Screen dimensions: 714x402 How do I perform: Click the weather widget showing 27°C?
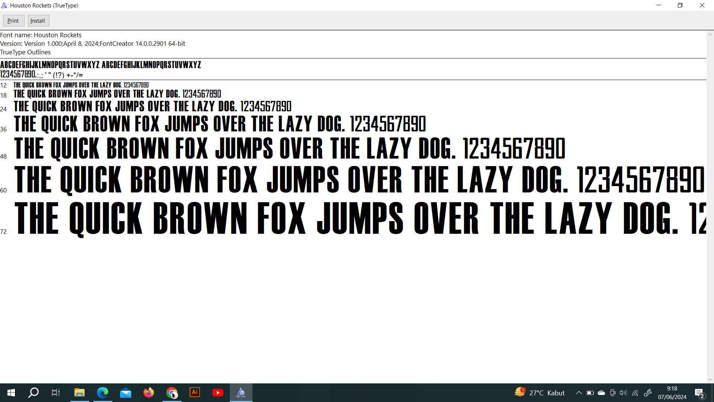click(x=539, y=393)
